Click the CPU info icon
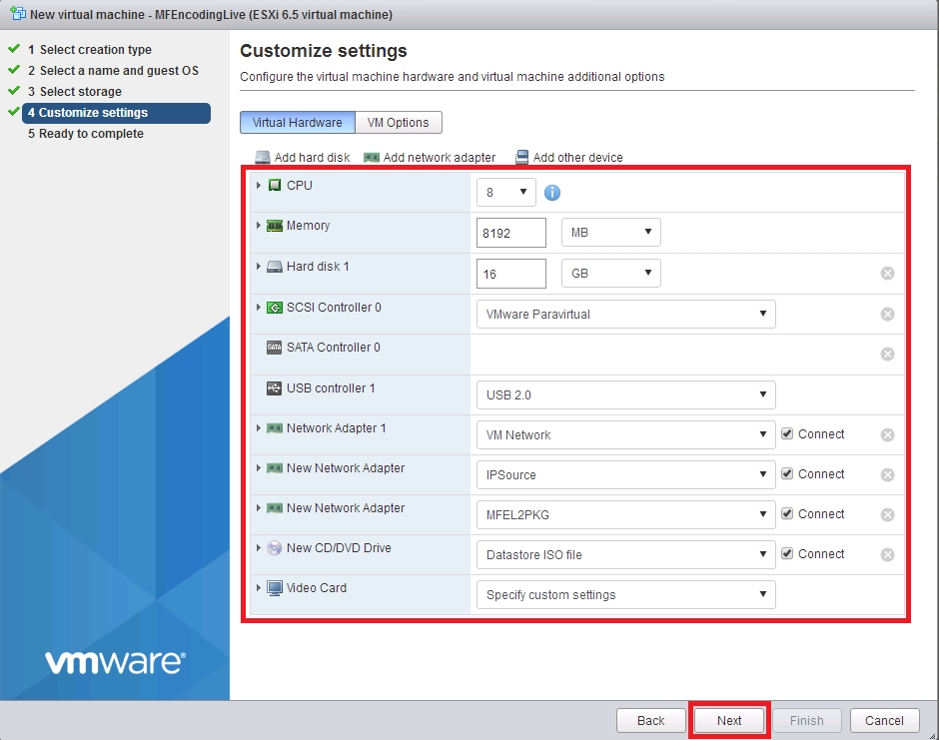 [552, 192]
